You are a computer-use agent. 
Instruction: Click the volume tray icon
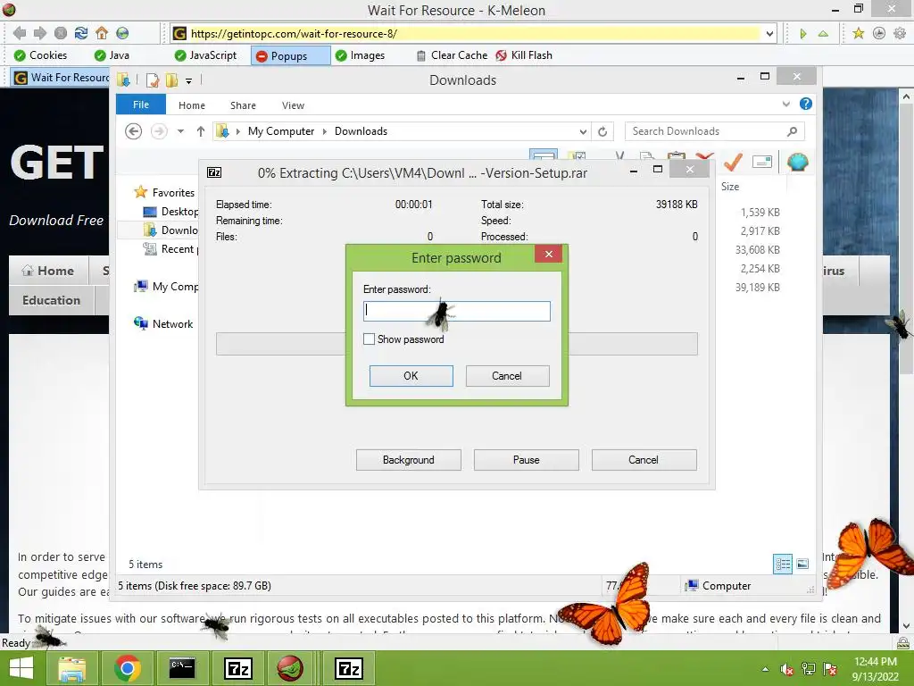[x=787, y=670]
